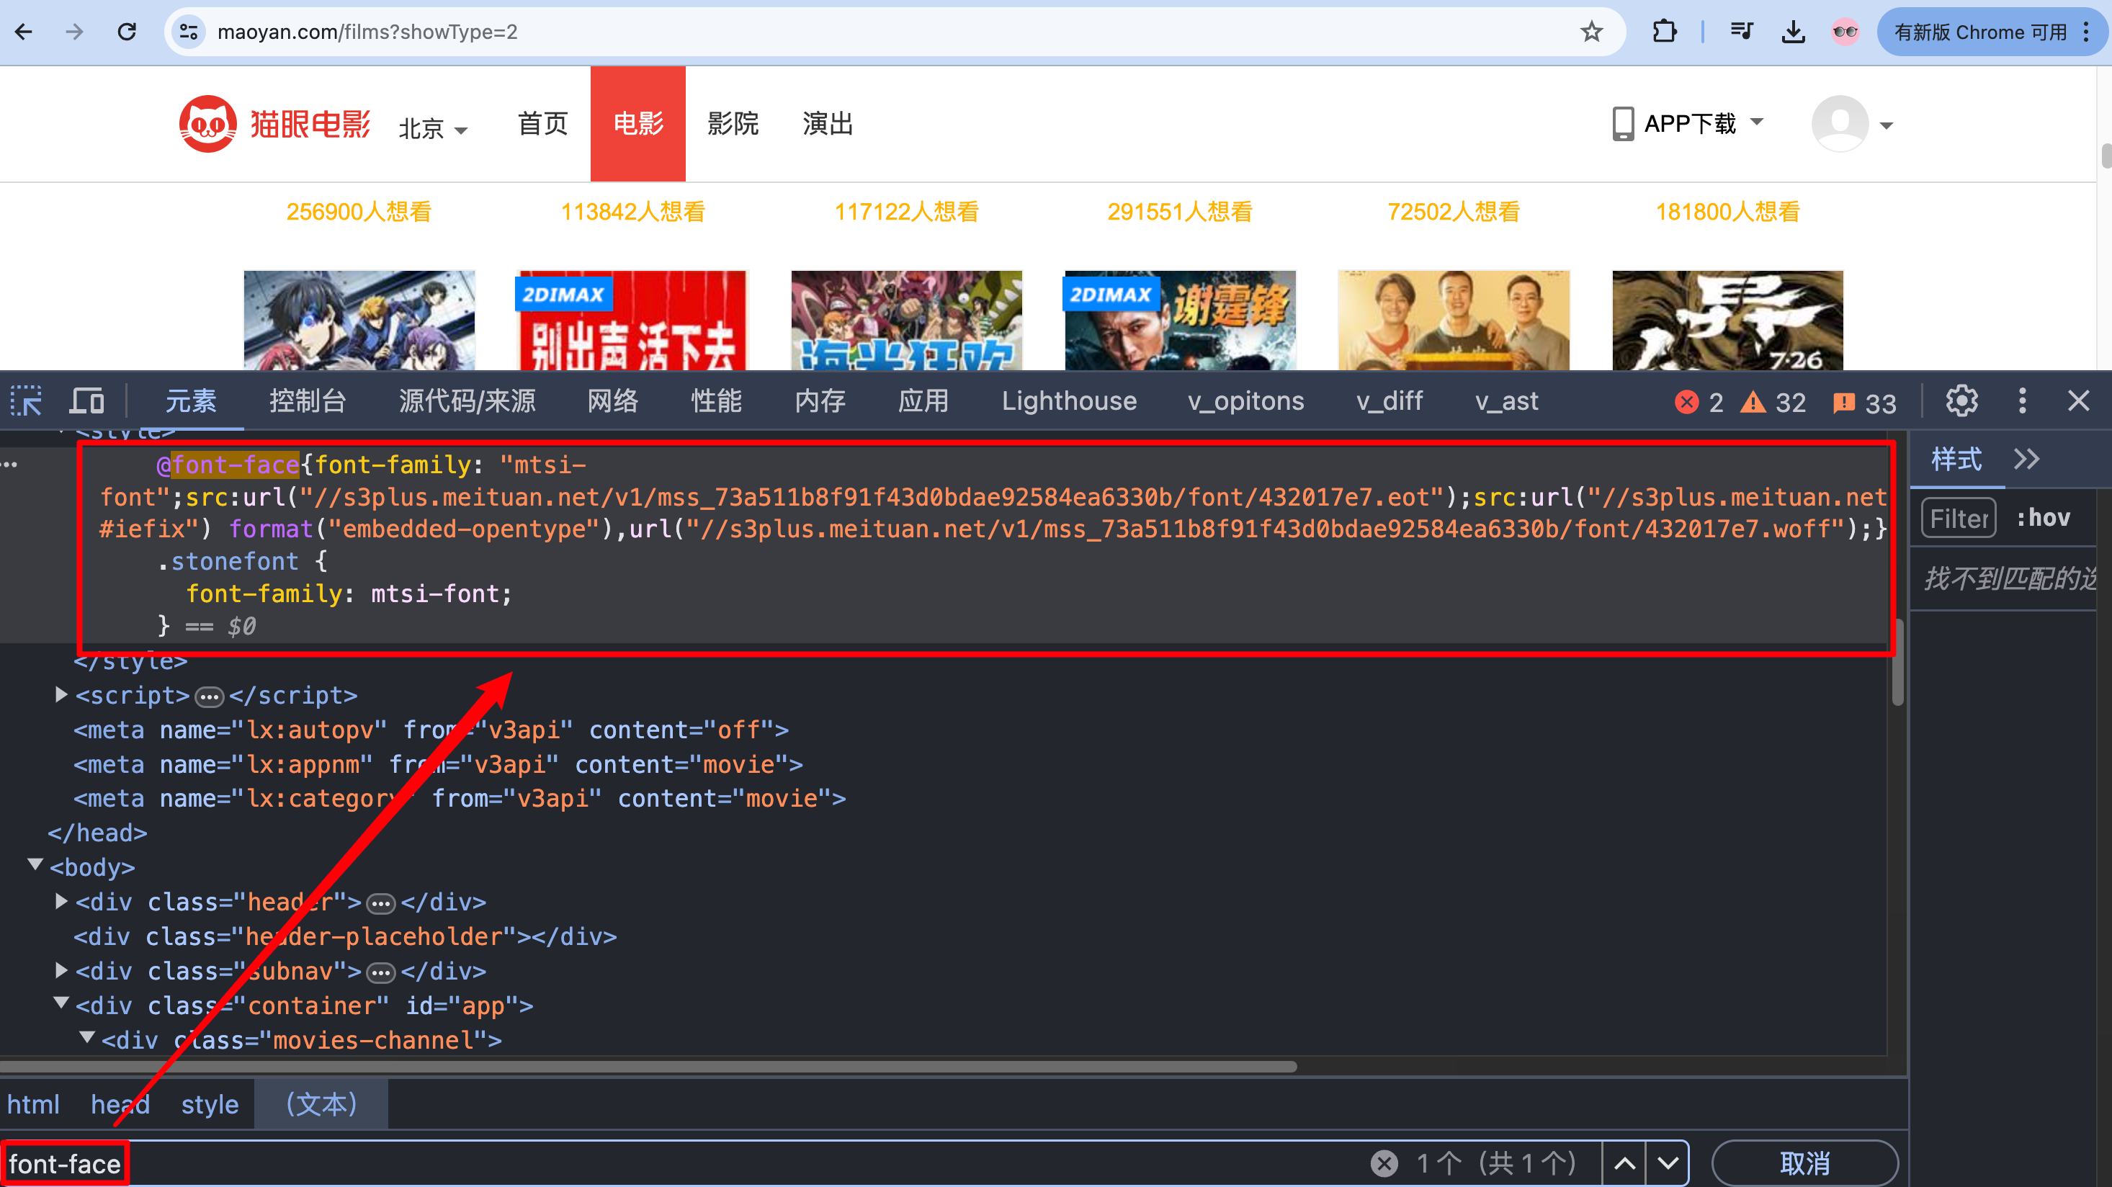Screen dimensions: 2112x1187
Task: Open the DevTools three-dot options menu
Action: coord(2023,401)
